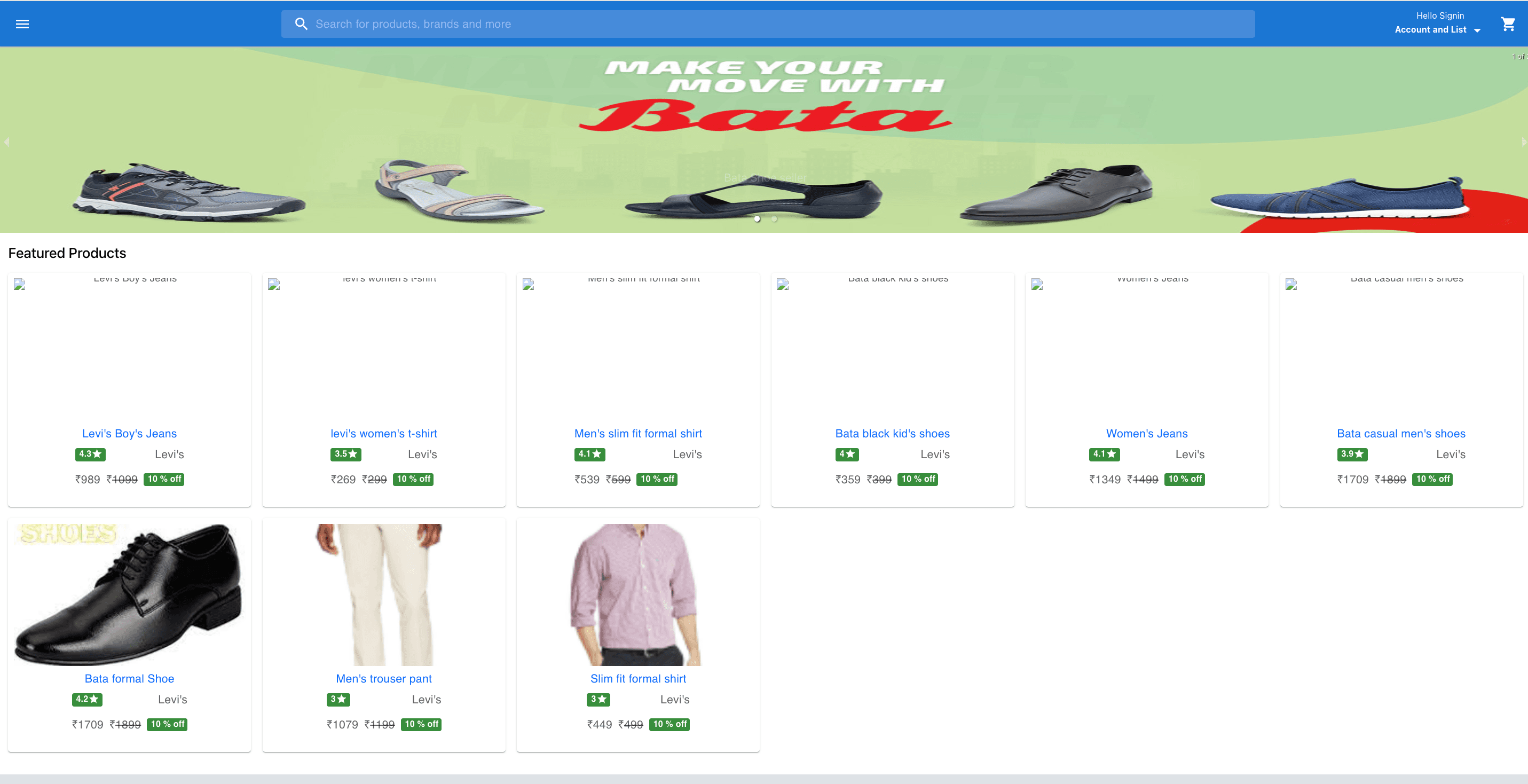The image size is (1528, 784).
Task: Click the Featured Products heading
Action: click(x=67, y=254)
